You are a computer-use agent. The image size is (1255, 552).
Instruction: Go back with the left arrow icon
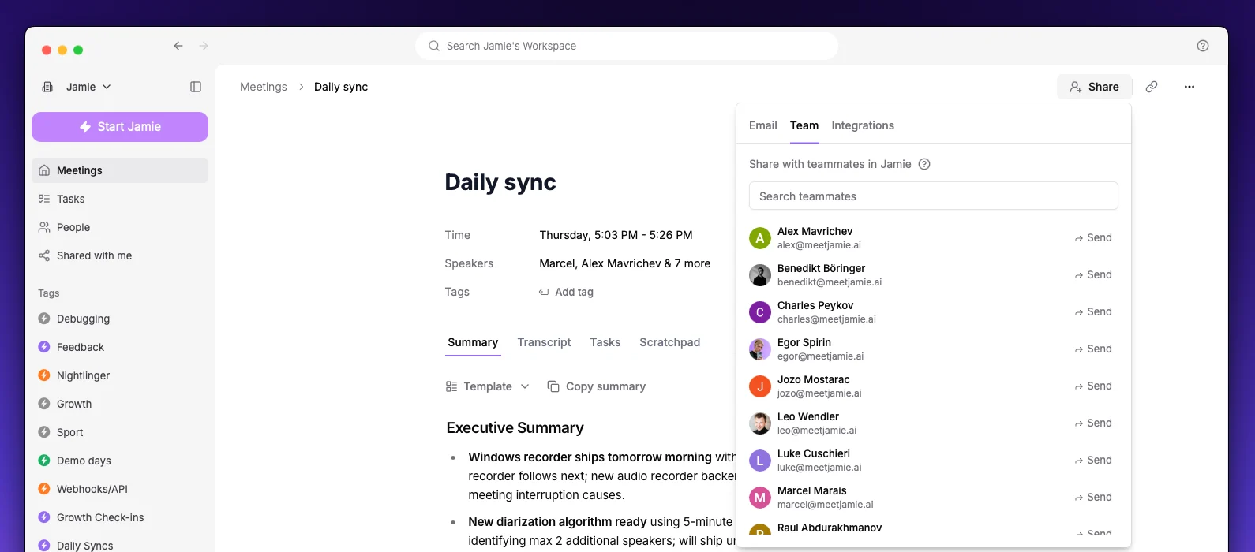(x=178, y=46)
